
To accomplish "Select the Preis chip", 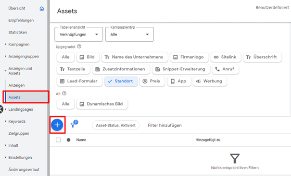I will [152, 81].
